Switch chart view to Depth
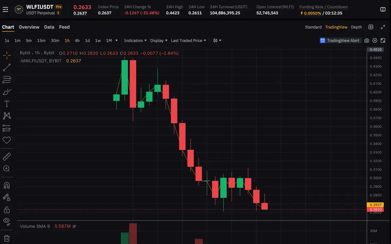This screenshot has width=391, height=244. pos(356,27)
